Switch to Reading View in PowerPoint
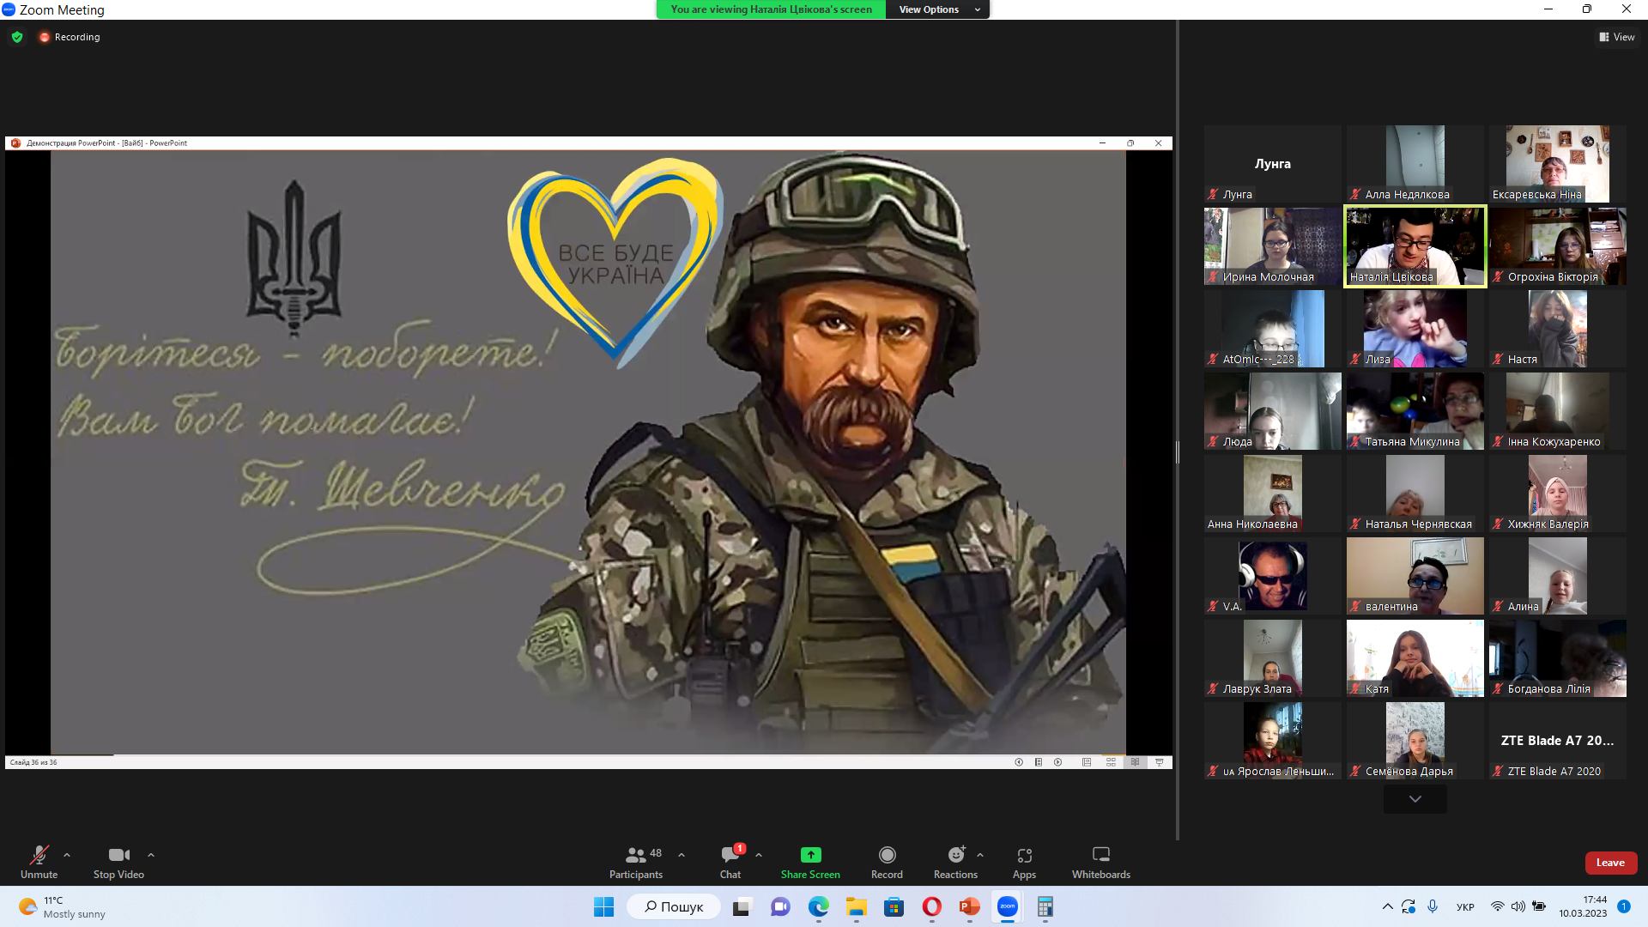Viewport: 1648px width, 927px height. tap(1135, 762)
